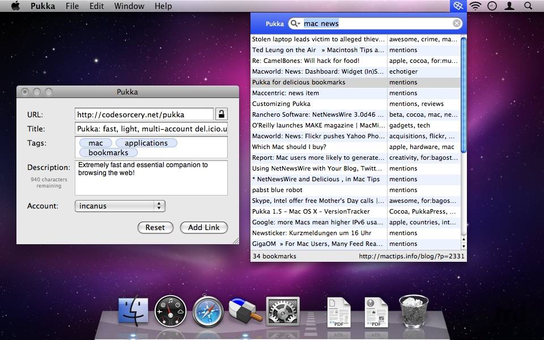This screenshot has height=340, width=544.
Task: Open the Trash in the Dock
Action: 414,311
